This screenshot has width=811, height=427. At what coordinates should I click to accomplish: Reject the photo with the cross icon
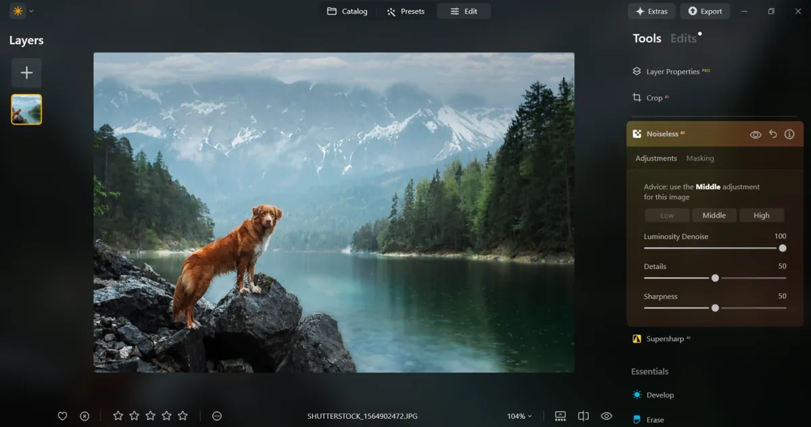point(84,416)
